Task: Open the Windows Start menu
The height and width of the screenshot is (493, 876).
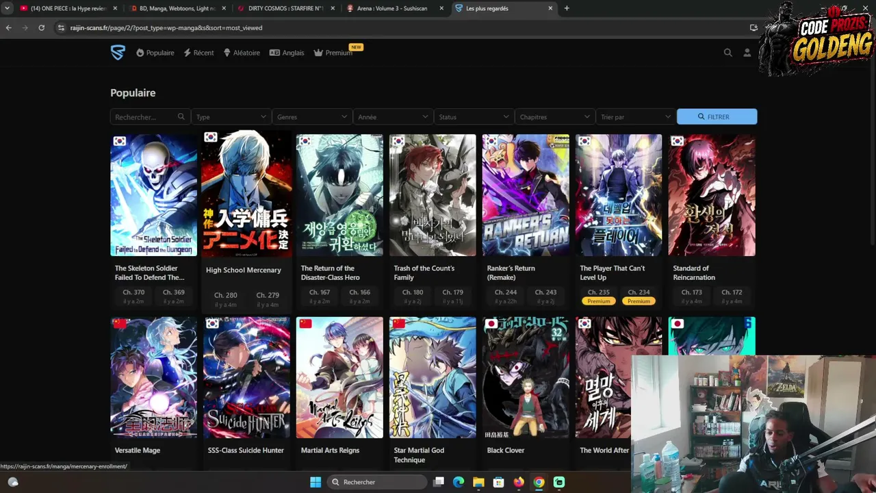Action: pos(315,482)
